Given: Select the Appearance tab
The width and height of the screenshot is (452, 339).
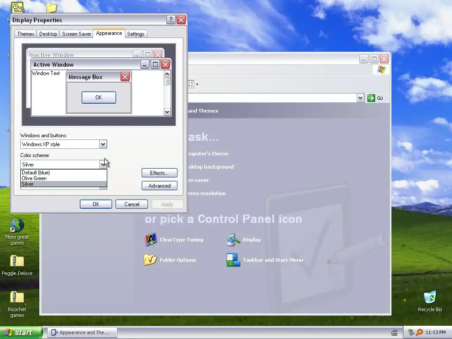Looking at the screenshot, I should tap(109, 33).
